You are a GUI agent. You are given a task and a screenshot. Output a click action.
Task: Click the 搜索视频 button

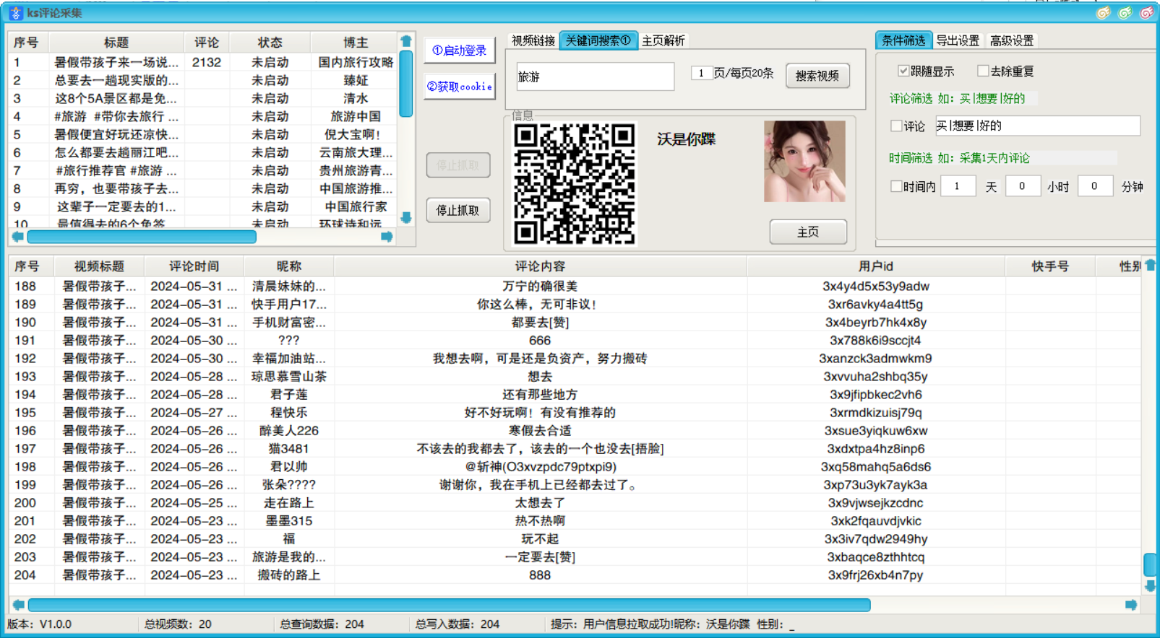(x=817, y=76)
